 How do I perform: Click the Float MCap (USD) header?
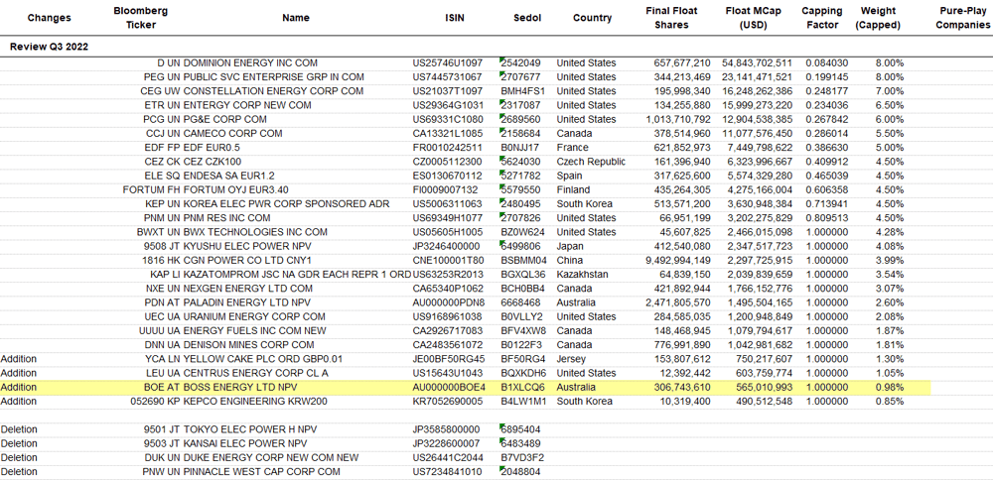pos(753,18)
